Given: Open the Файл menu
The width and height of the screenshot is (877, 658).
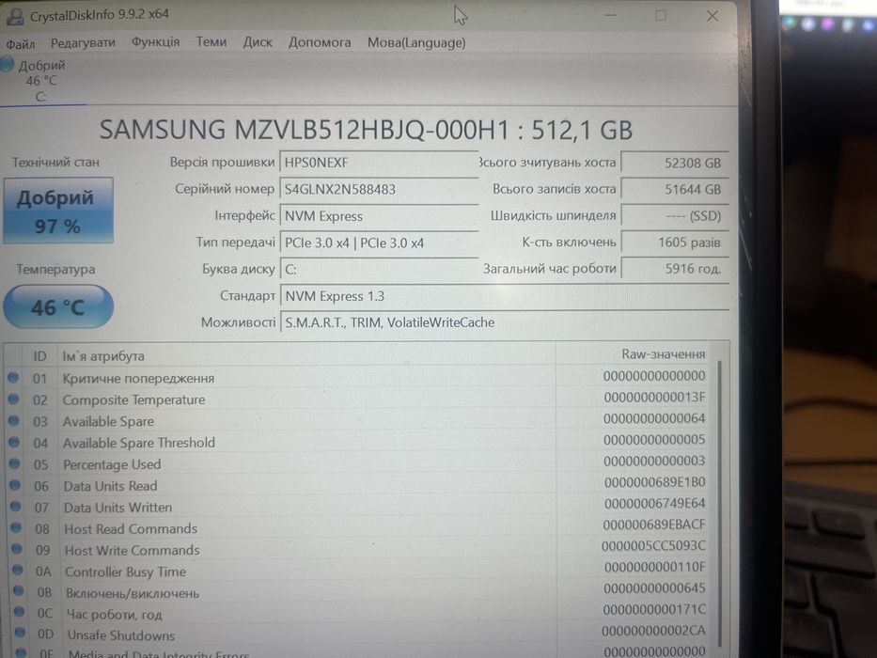Looking at the screenshot, I should (x=20, y=43).
